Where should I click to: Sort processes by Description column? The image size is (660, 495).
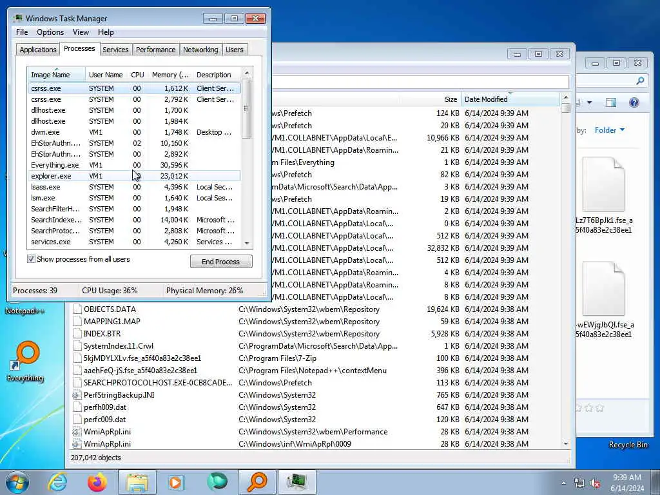[215, 75]
